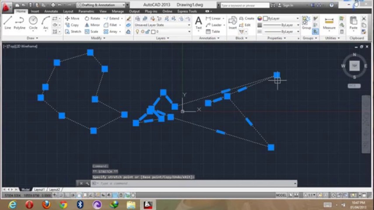The image size is (374, 210).
Task: Open the Output ribbon tab
Action: [x=134, y=11]
